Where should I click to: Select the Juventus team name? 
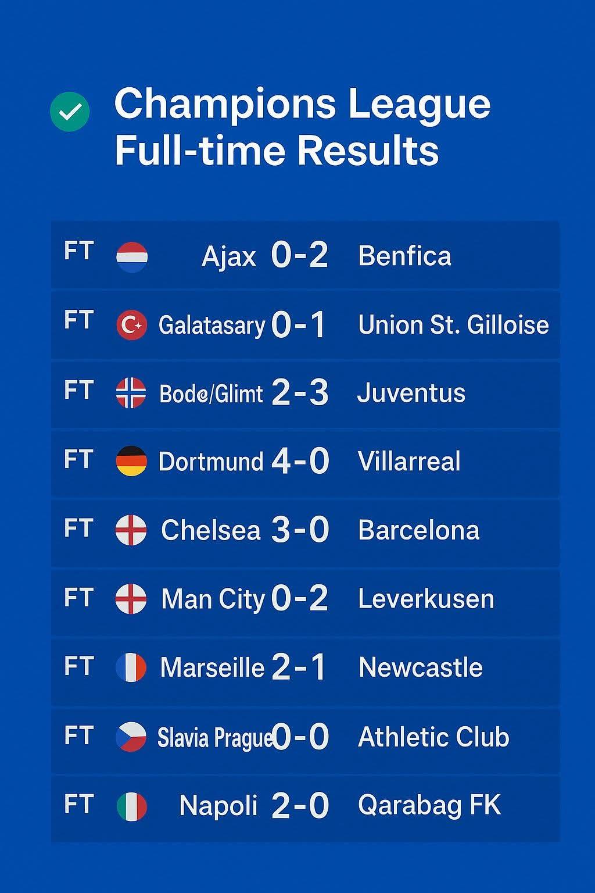pos(411,394)
